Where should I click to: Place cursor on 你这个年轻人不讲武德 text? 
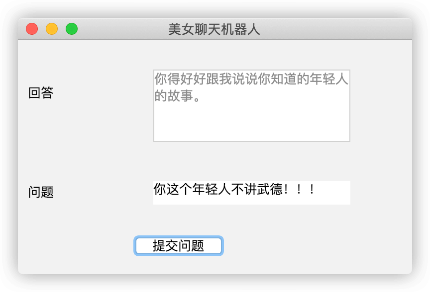click(218, 189)
